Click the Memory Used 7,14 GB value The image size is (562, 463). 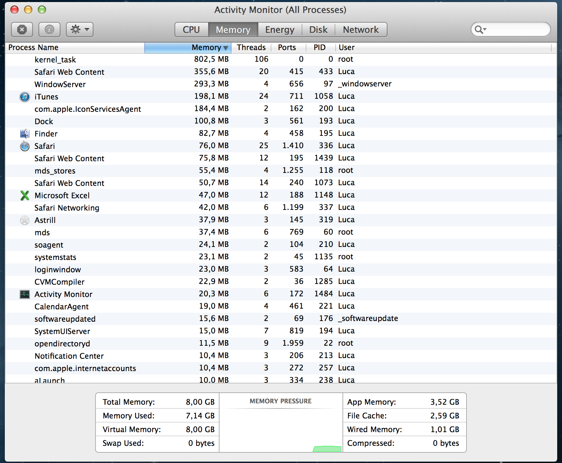coord(200,416)
